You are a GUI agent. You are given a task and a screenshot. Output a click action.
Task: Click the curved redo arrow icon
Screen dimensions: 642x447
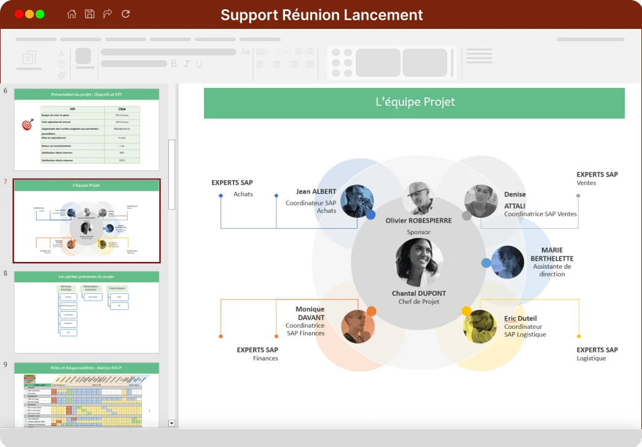(108, 14)
